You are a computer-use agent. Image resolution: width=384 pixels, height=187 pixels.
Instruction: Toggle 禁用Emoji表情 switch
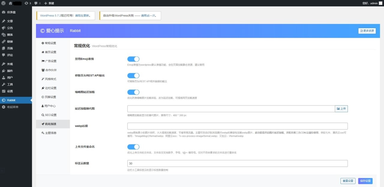133,59
